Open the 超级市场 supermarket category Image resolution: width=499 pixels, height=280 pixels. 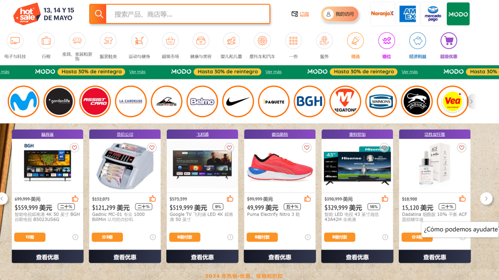pyautogui.click(x=170, y=42)
